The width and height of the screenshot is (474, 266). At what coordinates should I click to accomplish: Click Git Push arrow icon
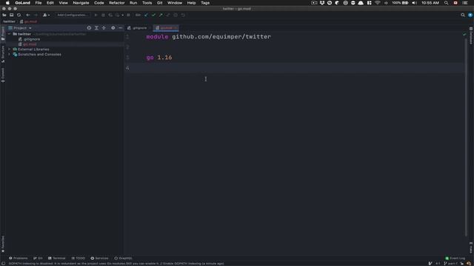click(x=161, y=15)
